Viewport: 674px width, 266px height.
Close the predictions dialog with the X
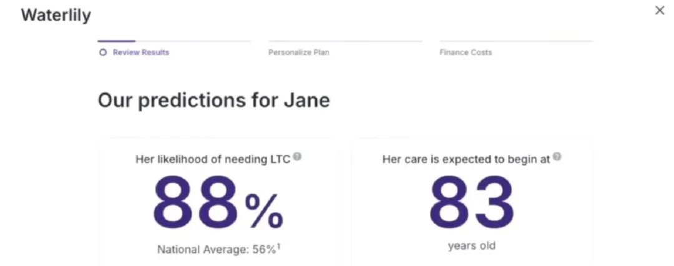(660, 11)
